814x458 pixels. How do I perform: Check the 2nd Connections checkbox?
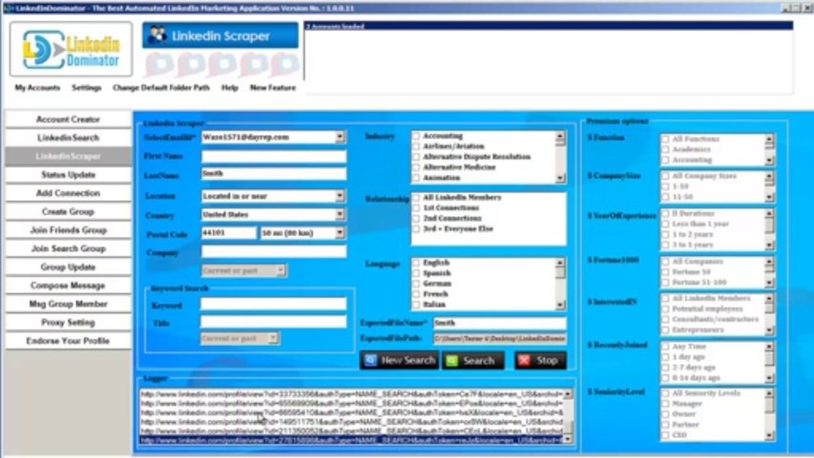[416, 218]
